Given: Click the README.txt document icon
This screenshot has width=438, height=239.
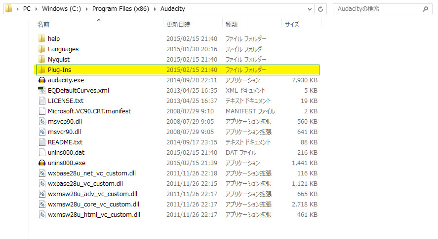Looking at the screenshot, I should (42, 142).
